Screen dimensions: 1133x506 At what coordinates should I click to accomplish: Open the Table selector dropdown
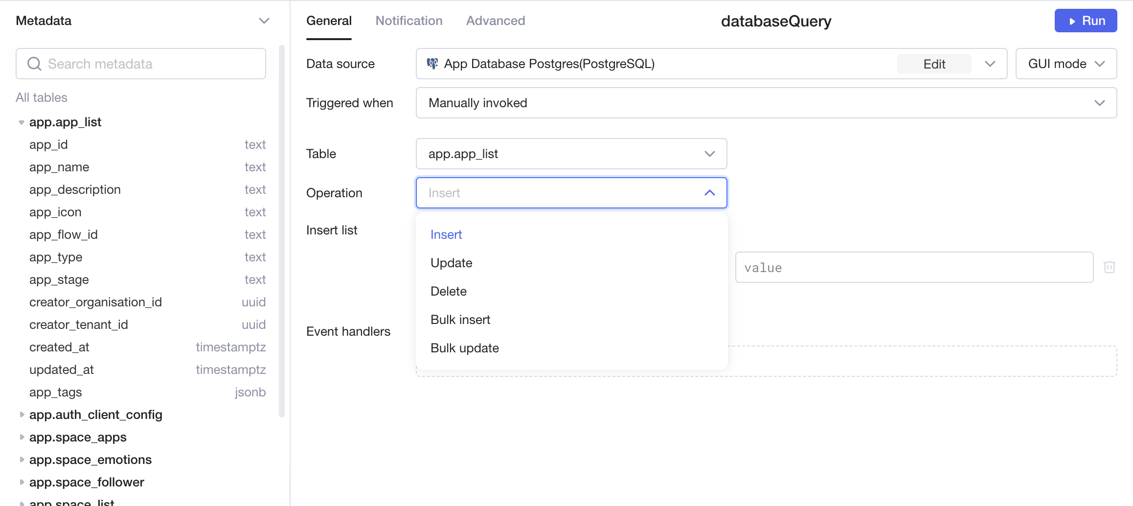[571, 154]
